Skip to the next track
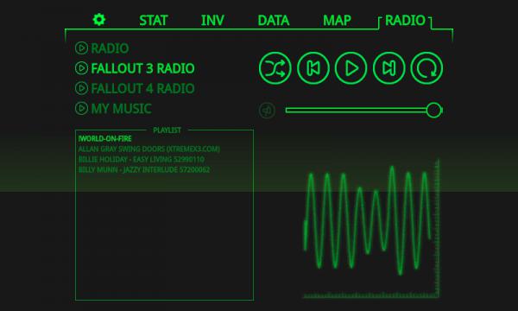Viewport: 518px width, 311px height. [x=388, y=68]
